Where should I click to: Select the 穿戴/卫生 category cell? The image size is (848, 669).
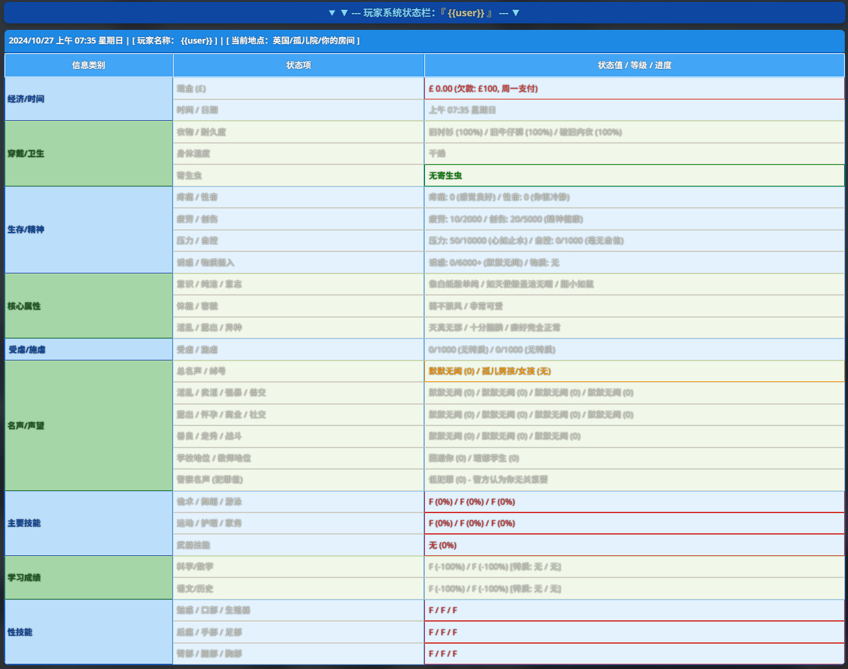(x=88, y=154)
